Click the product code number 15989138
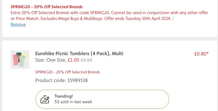This screenshot has height=111, width=218. 78,80
